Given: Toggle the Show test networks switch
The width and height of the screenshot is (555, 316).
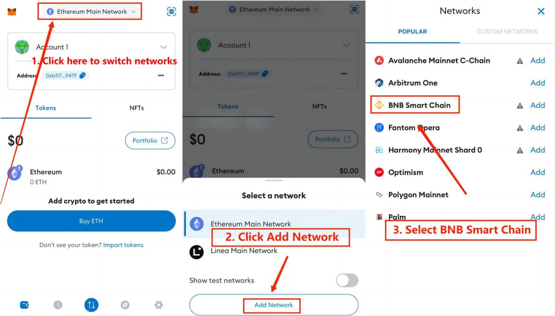Looking at the screenshot, I should point(347,280).
